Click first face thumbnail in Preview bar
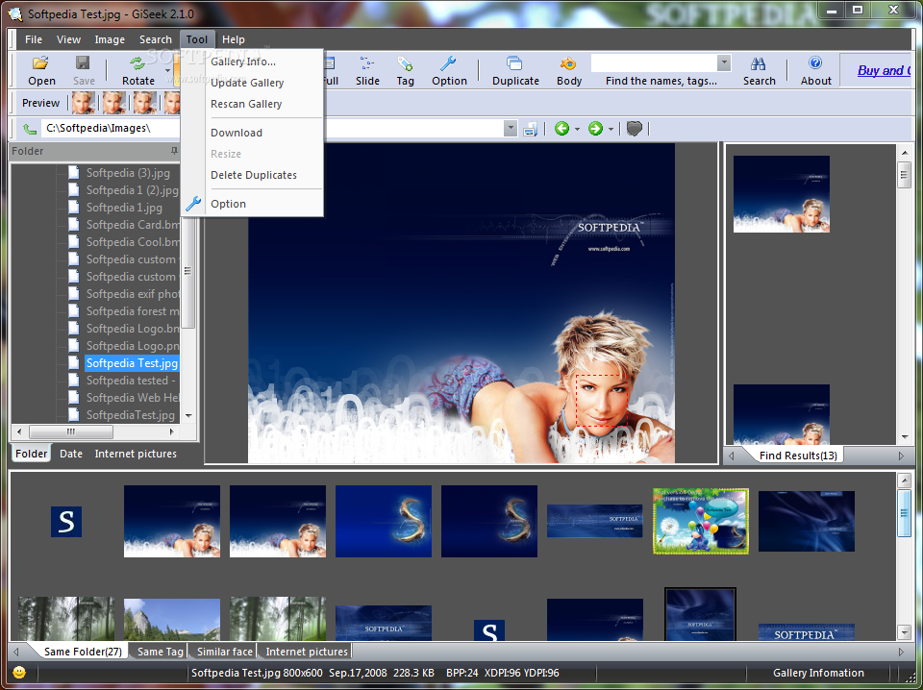This screenshot has height=690, width=923. click(84, 103)
